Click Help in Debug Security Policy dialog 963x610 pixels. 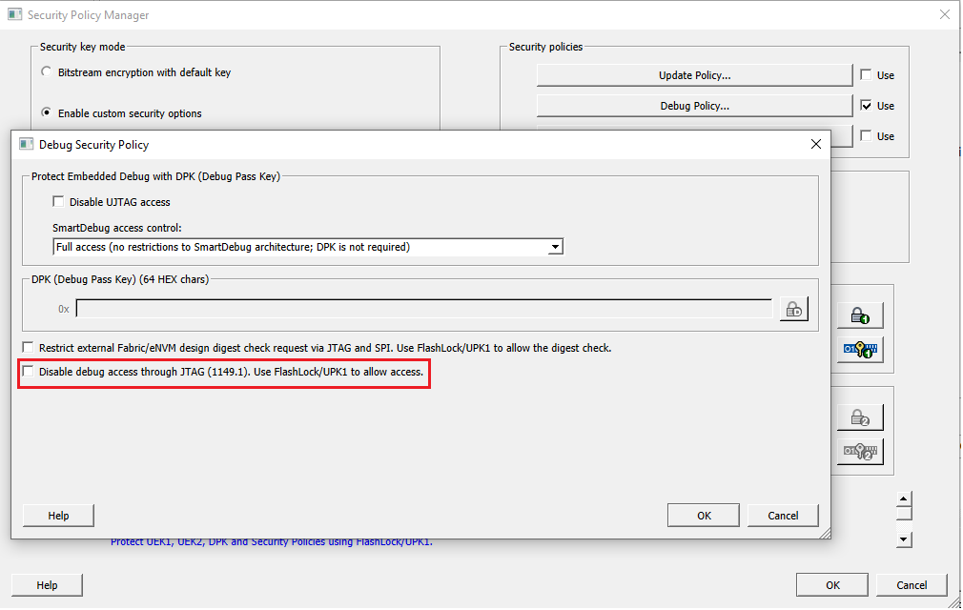click(x=58, y=516)
